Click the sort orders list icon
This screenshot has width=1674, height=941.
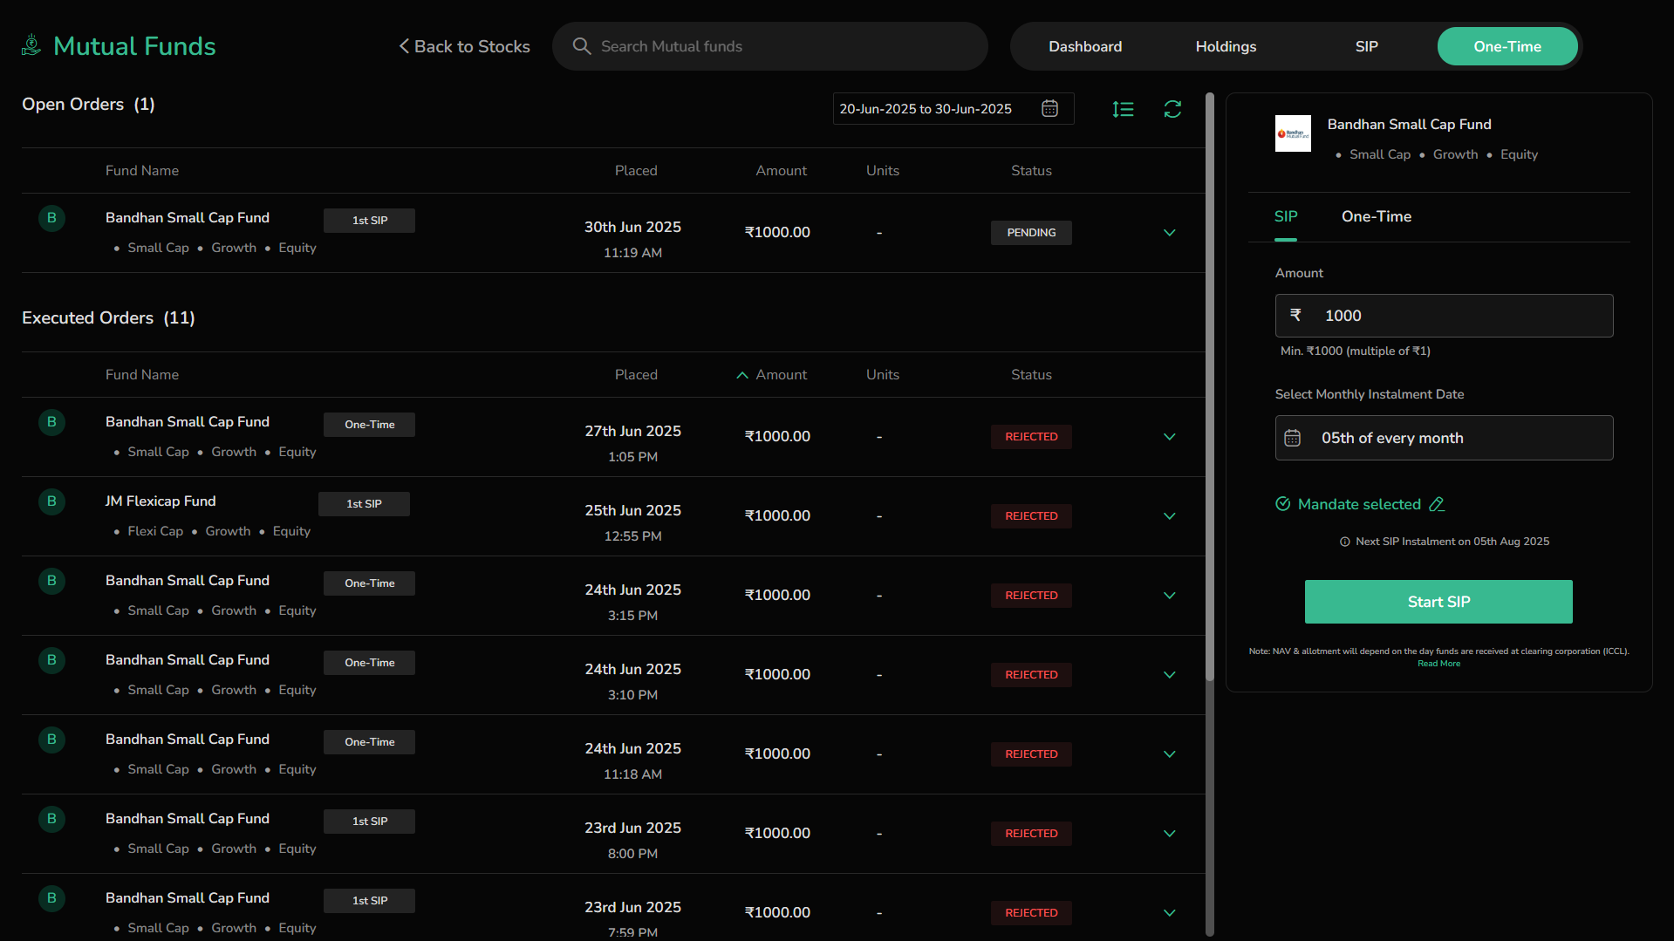[1124, 109]
